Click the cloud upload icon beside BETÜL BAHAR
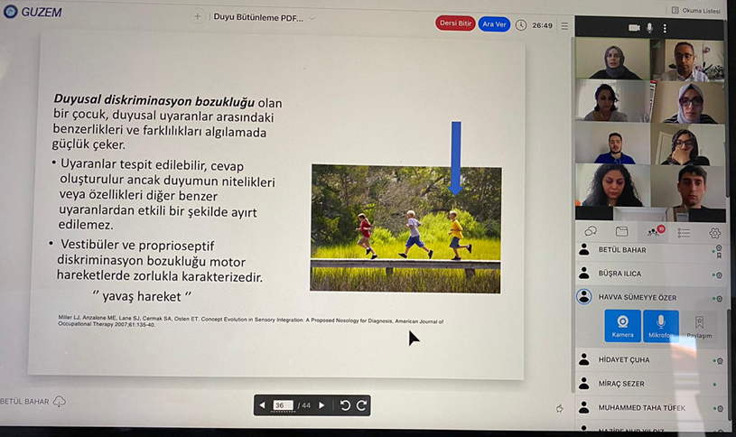The height and width of the screenshot is (437, 736). click(59, 401)
